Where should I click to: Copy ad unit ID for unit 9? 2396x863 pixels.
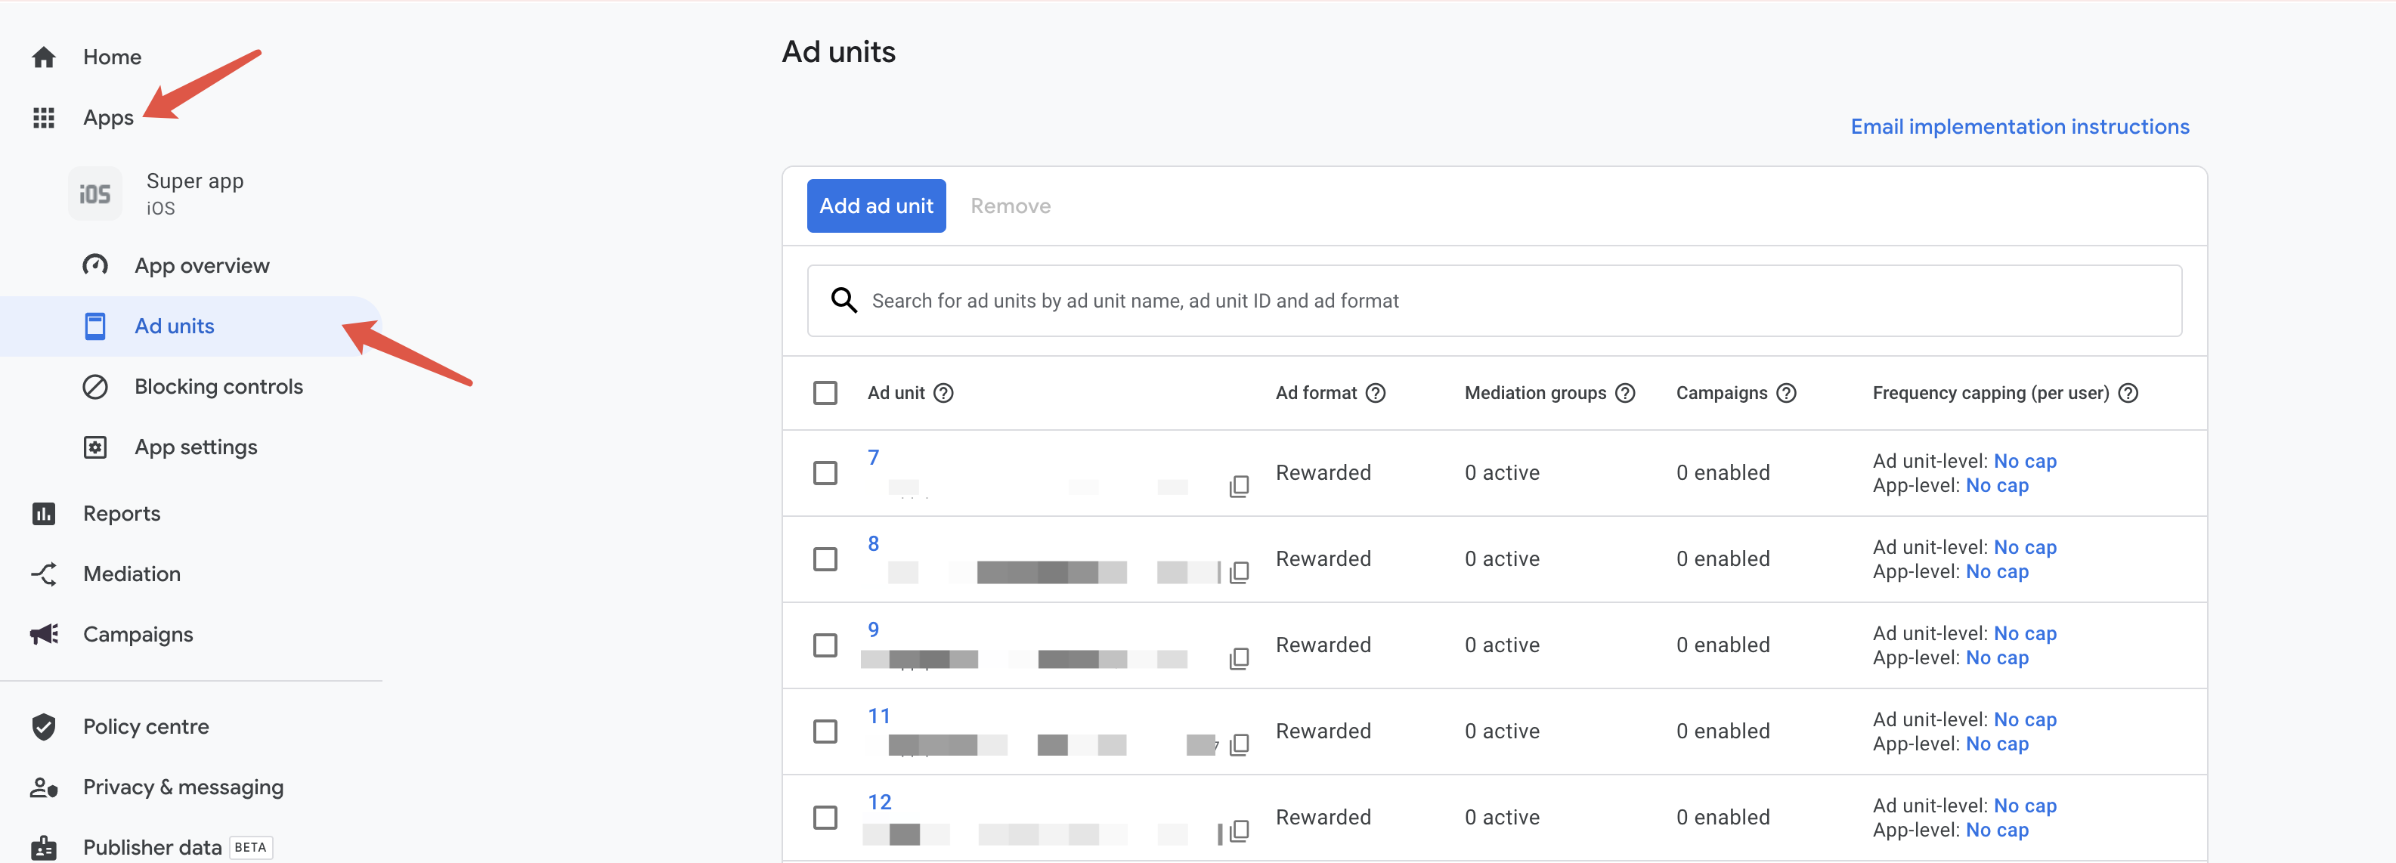pos(1238,658)
